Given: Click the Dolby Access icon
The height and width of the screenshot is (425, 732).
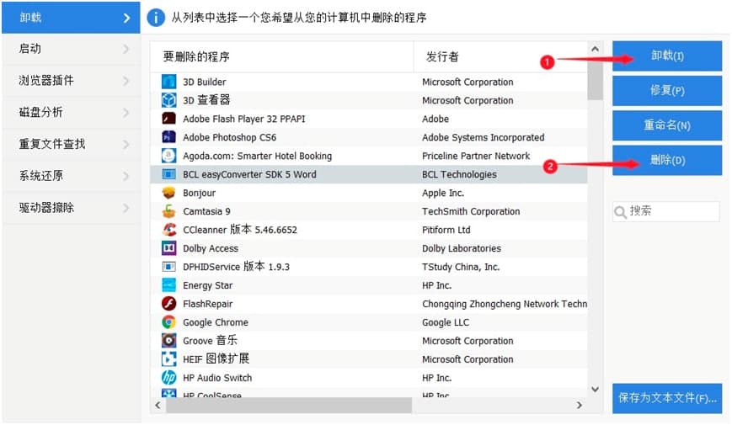Looking at the screenshot, I should point(168,248).
